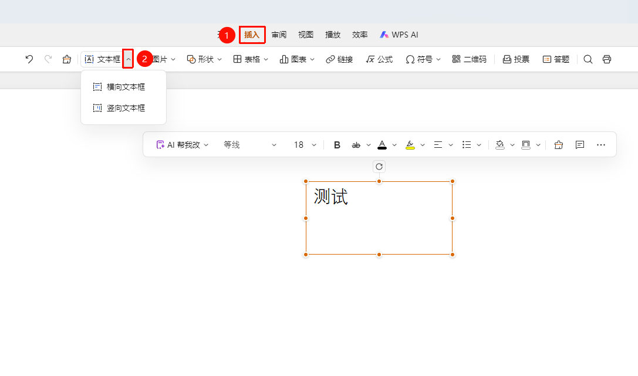Expand the 形状 shapes dropdown arrow
The height and width of the screenshot is (376, 638).
(220, 59)
